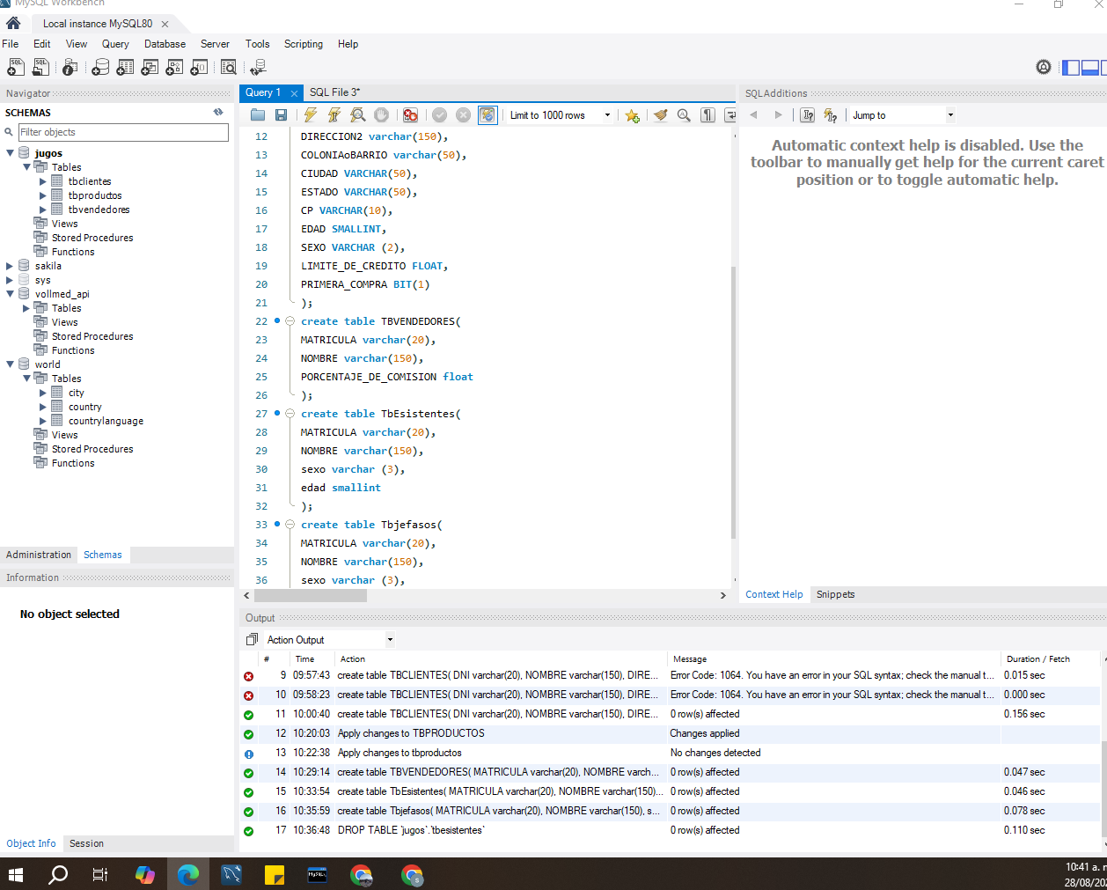This screenshot has width=1107, height=890.
Task: Select the DROP TABLE row in the output
Action: [x=669, y=830]
